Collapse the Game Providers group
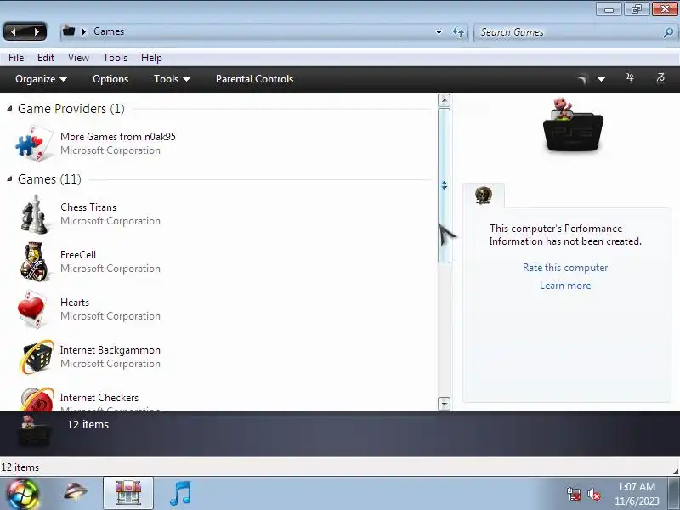Viewport: 680px width, 510px height. (x=9, y=109)
